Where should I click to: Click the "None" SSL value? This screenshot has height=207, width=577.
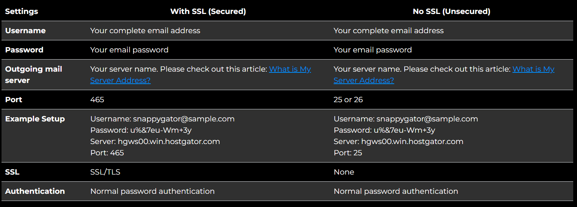(344, 172)
